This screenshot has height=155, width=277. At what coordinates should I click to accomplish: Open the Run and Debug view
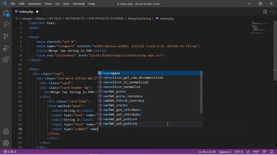tap(6, 48)
